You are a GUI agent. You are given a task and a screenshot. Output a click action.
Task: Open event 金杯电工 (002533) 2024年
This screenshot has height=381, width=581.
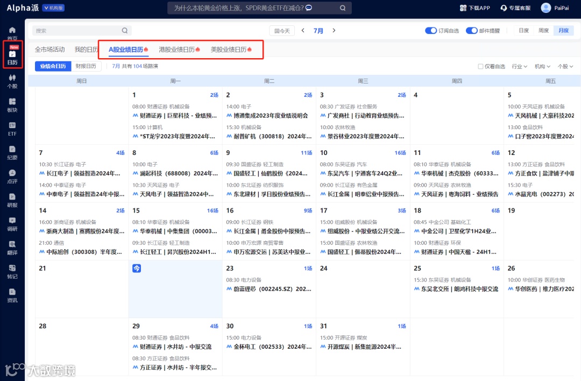(268, 347)
